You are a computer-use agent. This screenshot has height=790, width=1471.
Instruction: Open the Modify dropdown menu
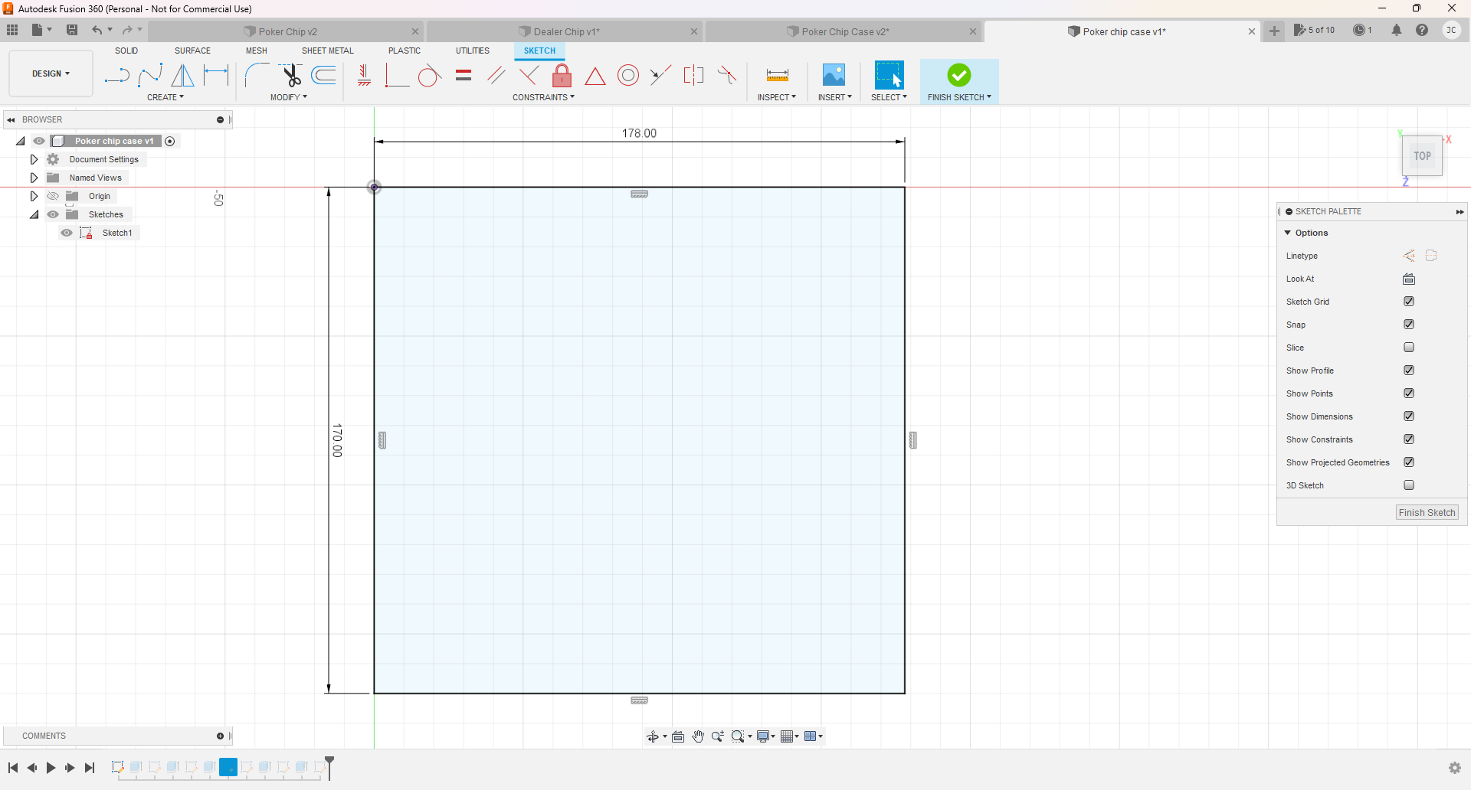(289, 97)
